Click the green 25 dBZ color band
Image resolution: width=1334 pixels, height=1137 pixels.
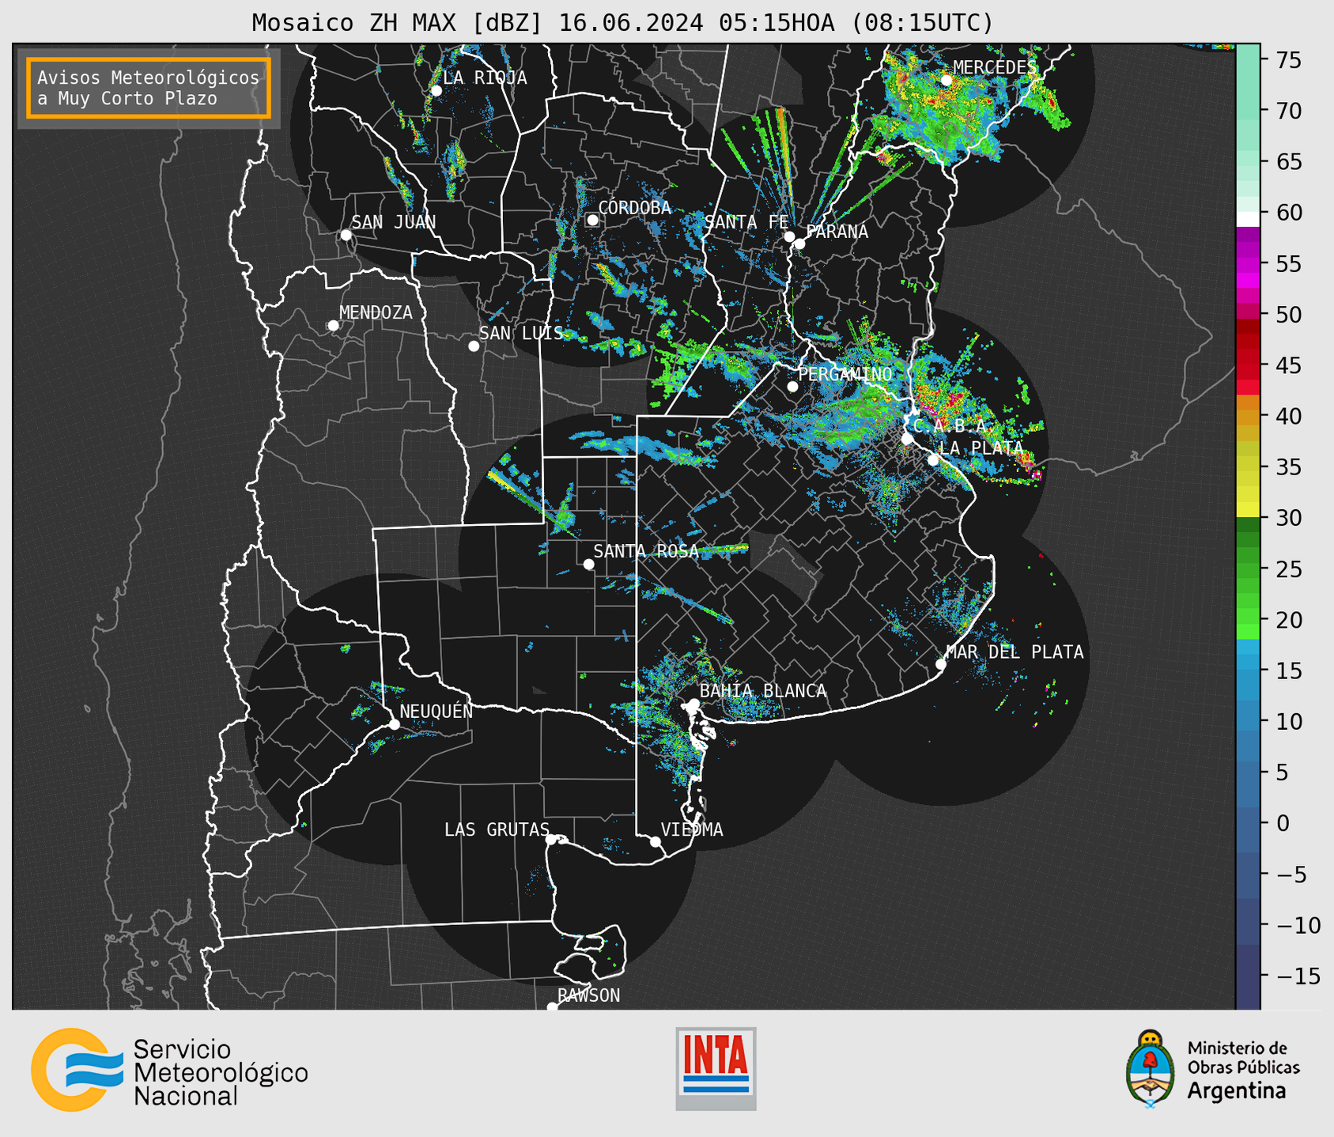(1248, 568)
